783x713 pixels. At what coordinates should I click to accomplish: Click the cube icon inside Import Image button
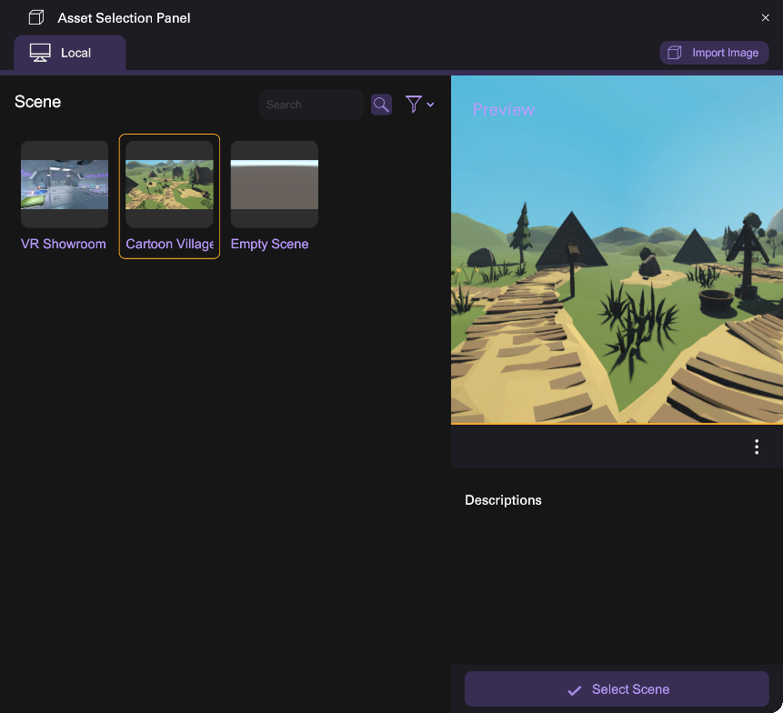click(675, 53)
